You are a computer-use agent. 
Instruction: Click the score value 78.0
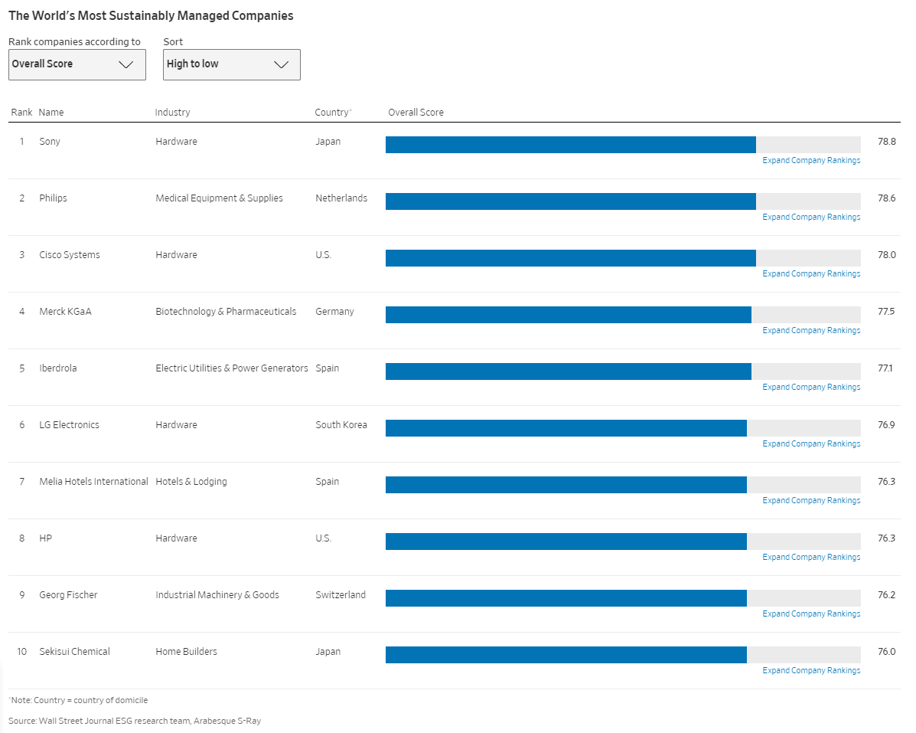(887, 255)
